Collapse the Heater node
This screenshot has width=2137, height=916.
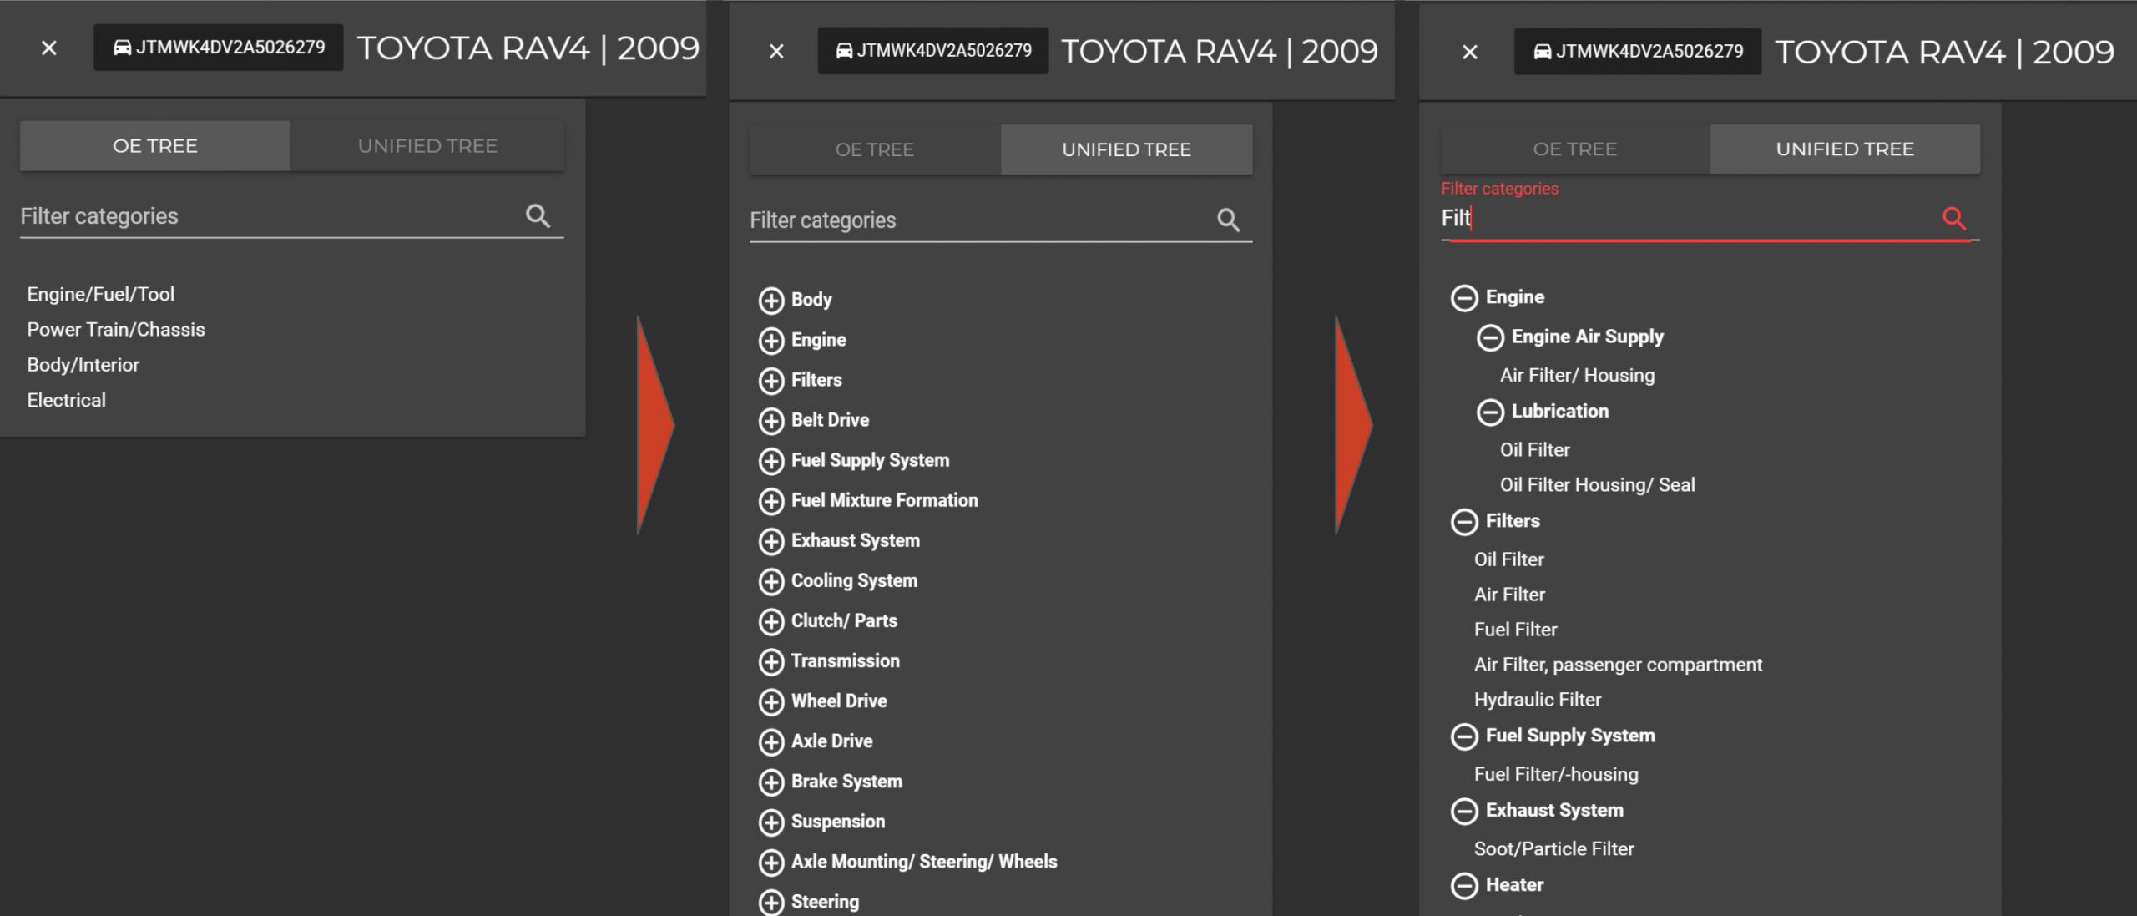tap(1464, 885)
